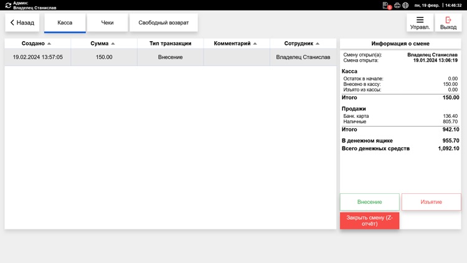
Task: Open the Управл. hamburger menu
Action: pos(420,22)
